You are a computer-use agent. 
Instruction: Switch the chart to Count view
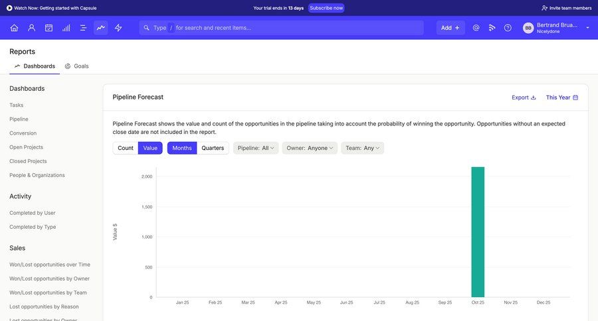(x=126, y=148)
